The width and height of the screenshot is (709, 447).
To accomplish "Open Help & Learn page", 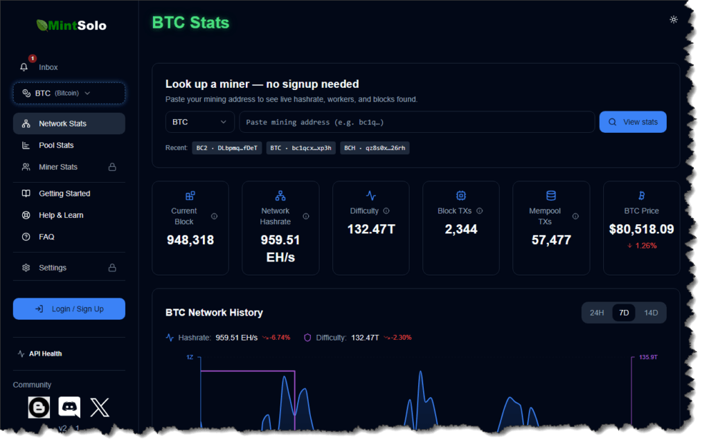I will 69,215.
